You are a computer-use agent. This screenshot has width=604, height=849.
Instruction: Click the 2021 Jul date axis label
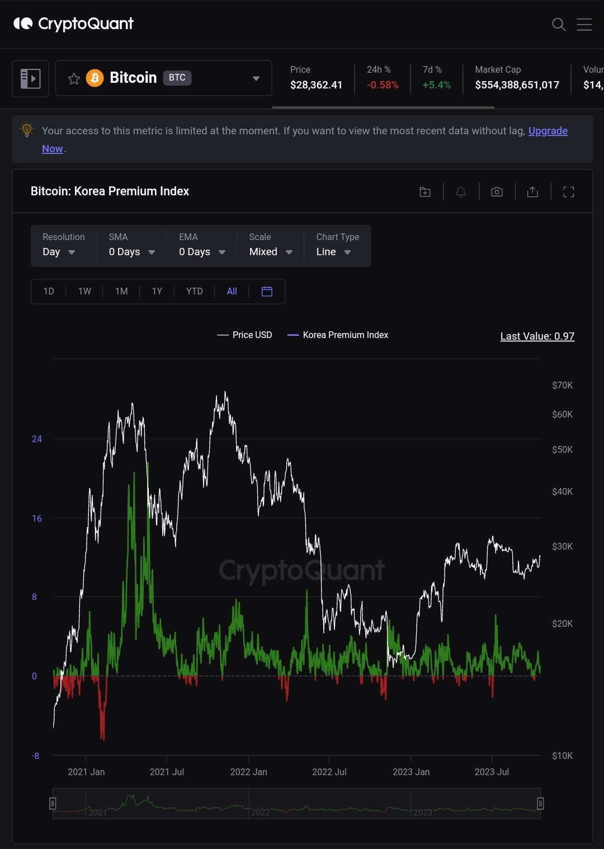coord(167,772)
